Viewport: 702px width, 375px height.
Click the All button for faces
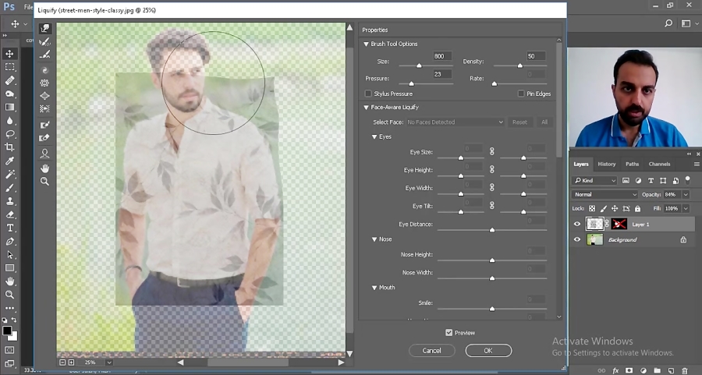click(544, 122)
